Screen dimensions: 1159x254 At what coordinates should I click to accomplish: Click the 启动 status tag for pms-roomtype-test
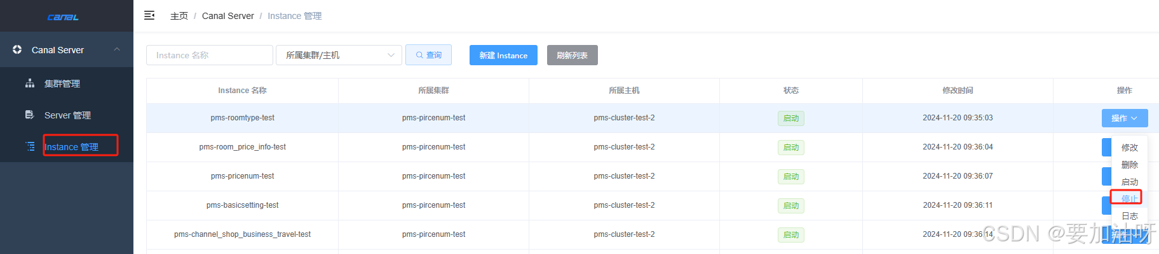point(791,118)
